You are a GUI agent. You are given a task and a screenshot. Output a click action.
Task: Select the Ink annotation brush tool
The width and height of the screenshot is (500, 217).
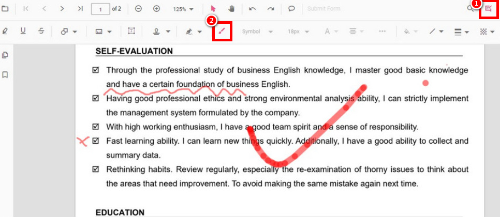pyautogui.click(x=222, y=32)
